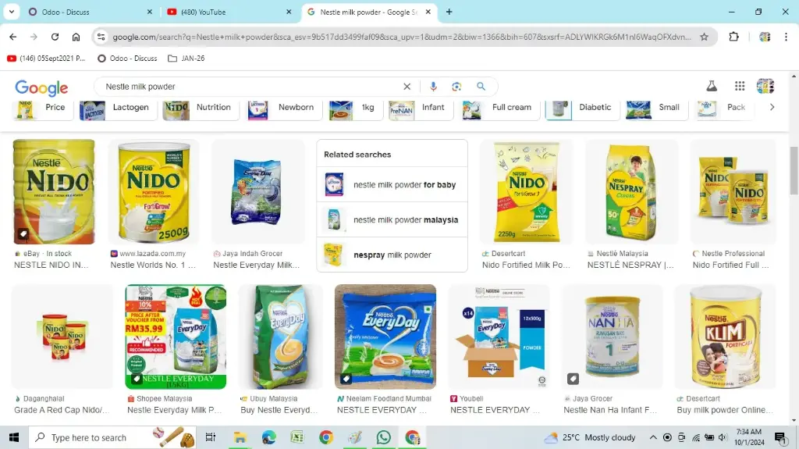Reload the current page
Image resolution: width=799 pixels, height=449 pixels.
coord(55,37)
